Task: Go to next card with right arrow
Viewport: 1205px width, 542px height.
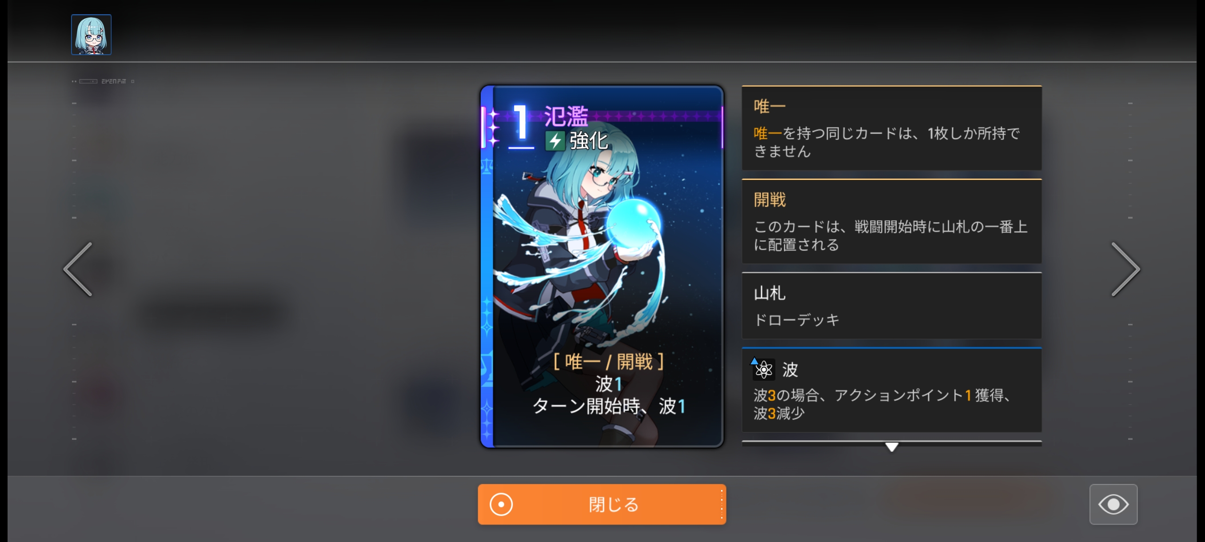Action: click(x=1125, y=269)
